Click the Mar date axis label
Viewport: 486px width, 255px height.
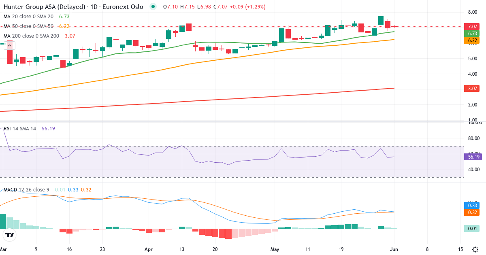(4, 249)
